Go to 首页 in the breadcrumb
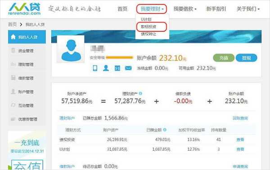 coord(13,24)
